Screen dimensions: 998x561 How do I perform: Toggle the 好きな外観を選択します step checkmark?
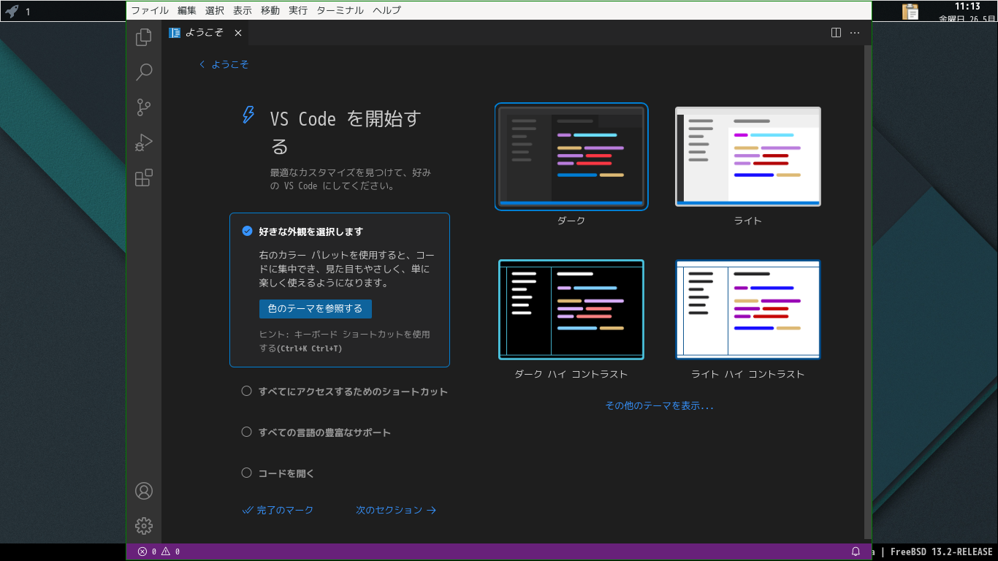pos(247,231)
